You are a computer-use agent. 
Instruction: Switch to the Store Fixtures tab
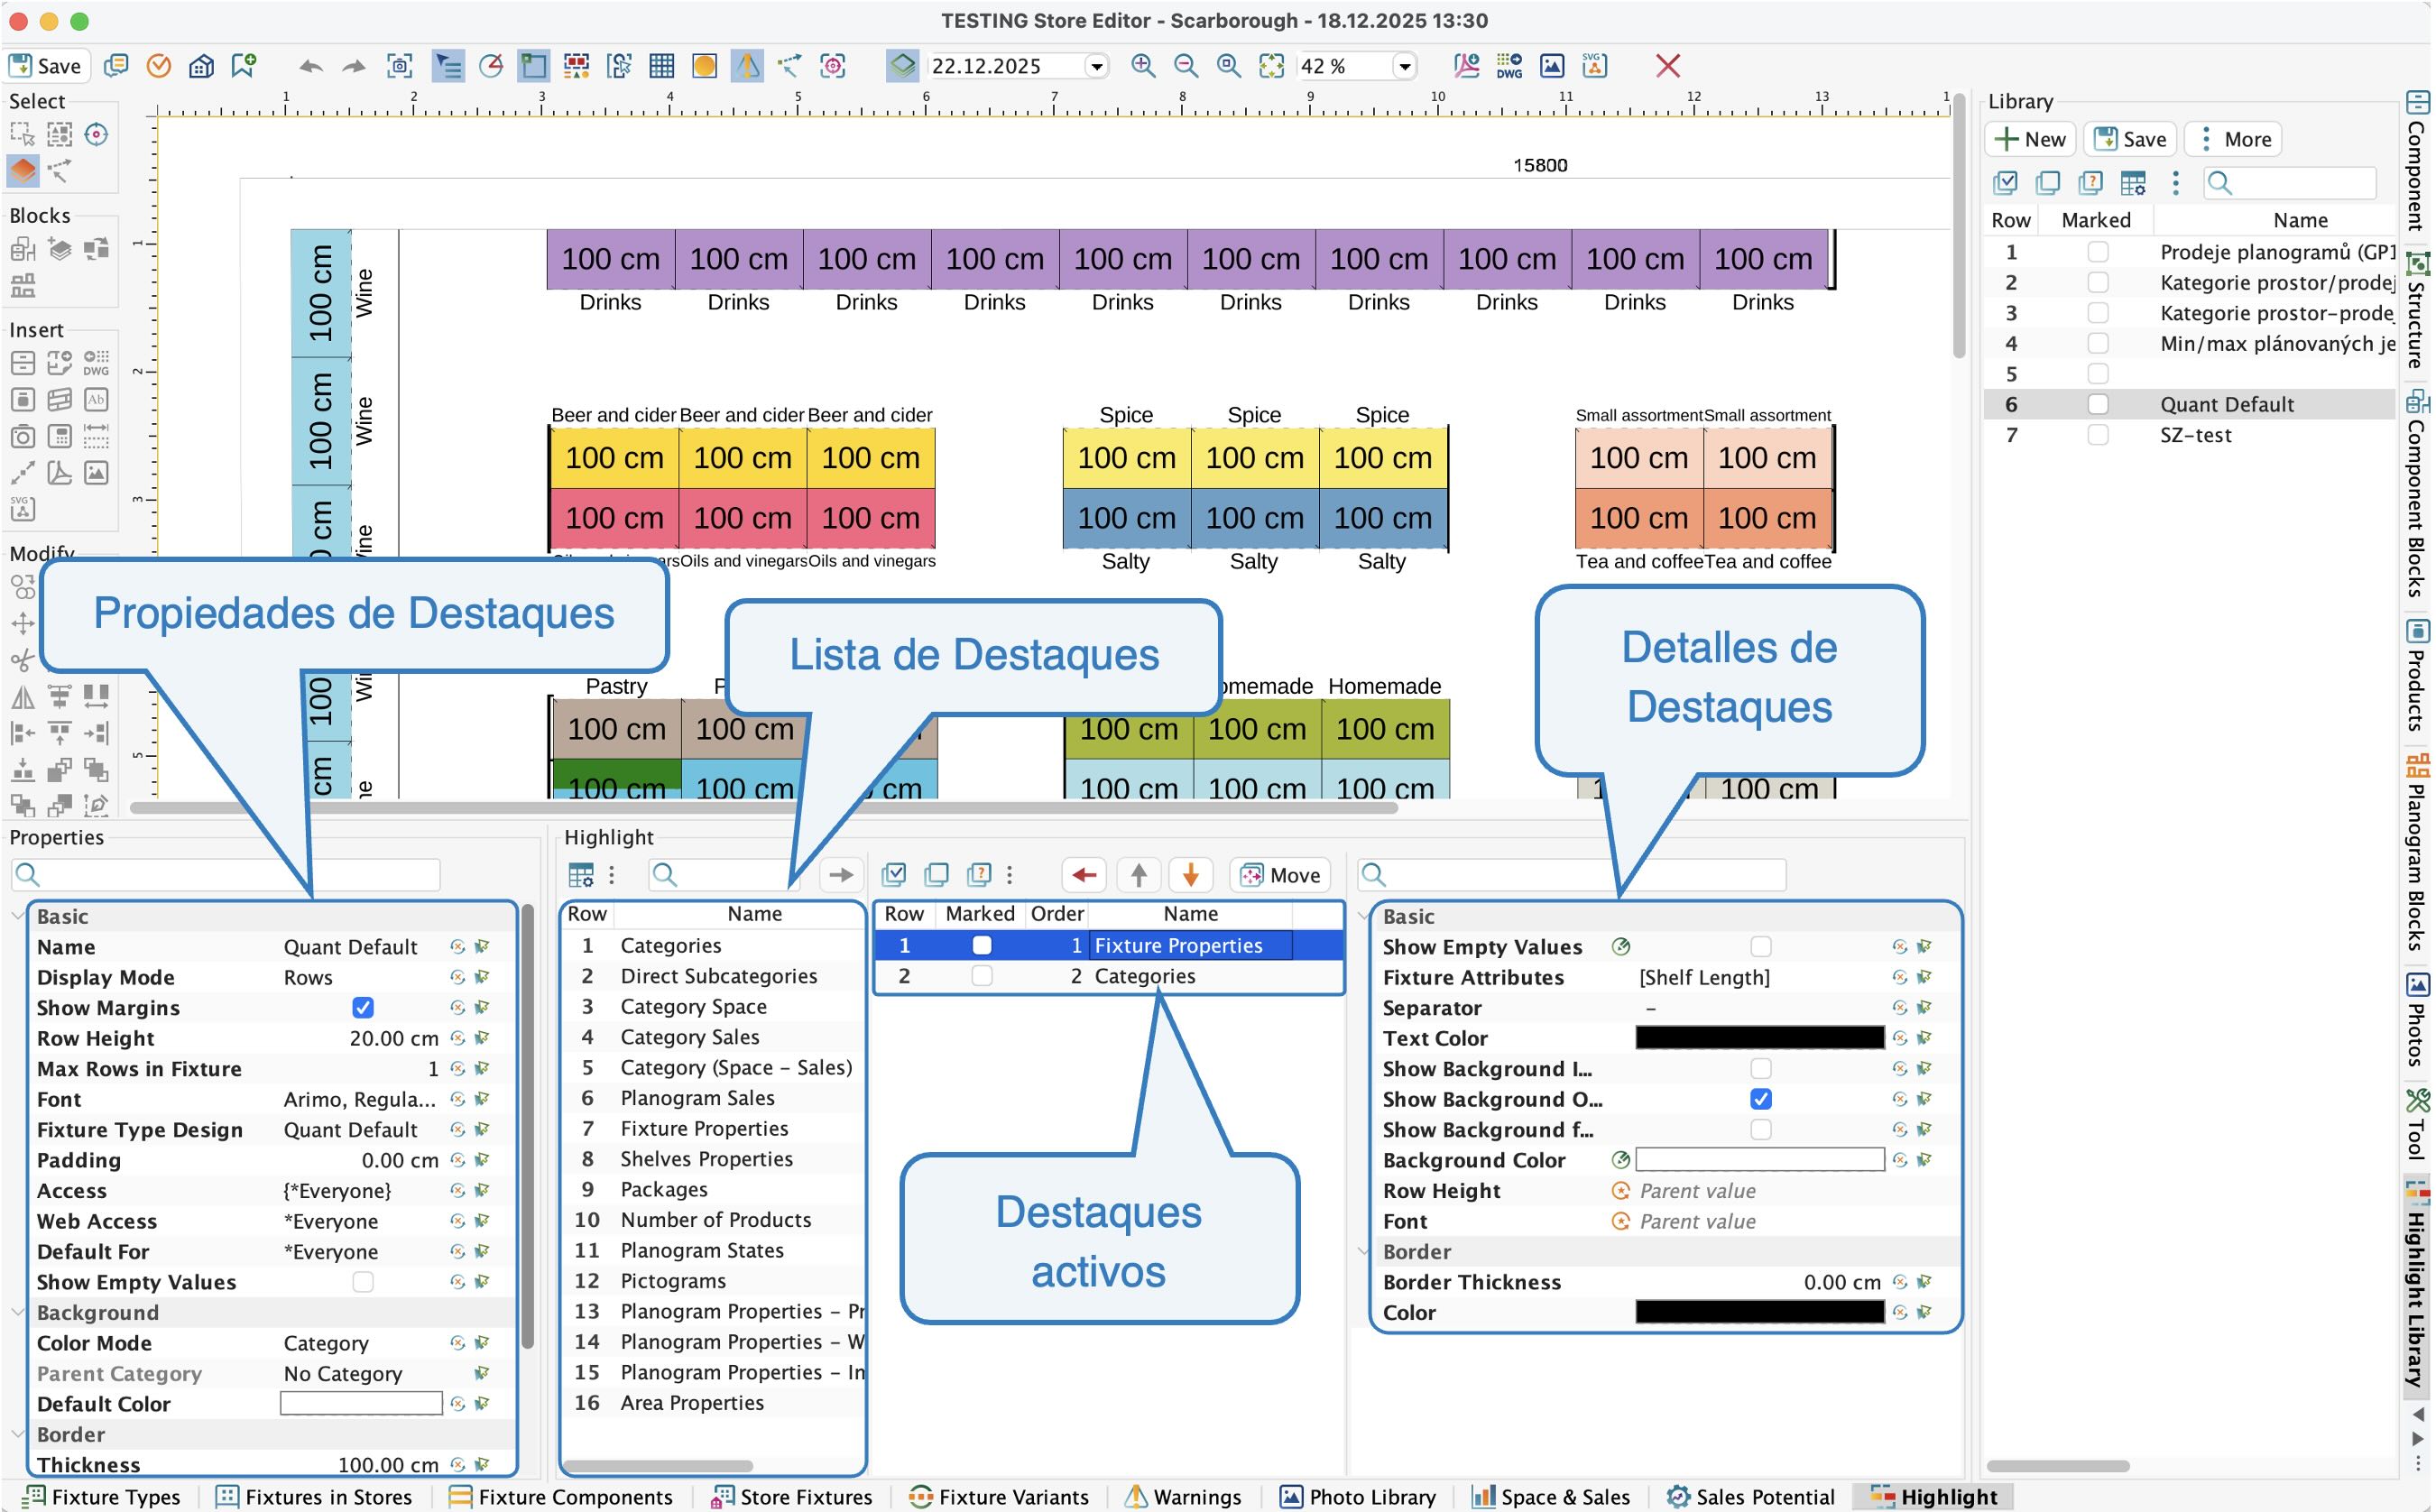click(791, 1496)
